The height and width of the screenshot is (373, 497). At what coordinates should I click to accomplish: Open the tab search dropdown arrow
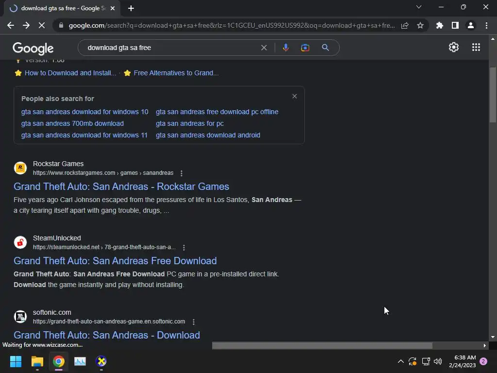(419, 7)
